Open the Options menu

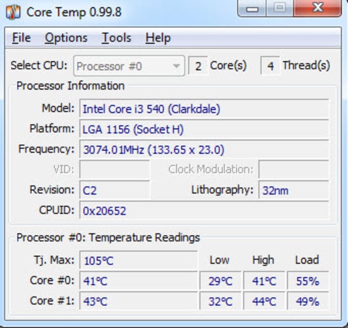click(66, 38)
